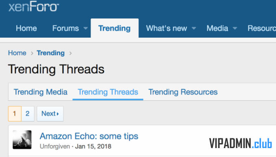The image size is (276, 157).
Task: Open the Amazon Echo: some tips thread
Action: [x=89, y=136]
